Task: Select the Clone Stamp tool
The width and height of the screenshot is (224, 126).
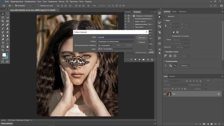Action: (x=7, y=28)
